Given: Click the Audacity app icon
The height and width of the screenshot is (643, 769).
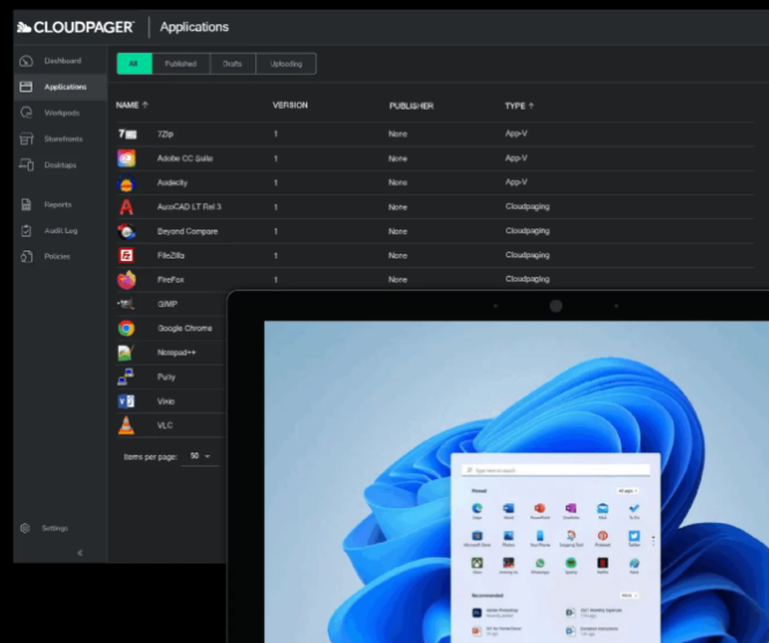Looking at the screenshot, I should point(125,182).
